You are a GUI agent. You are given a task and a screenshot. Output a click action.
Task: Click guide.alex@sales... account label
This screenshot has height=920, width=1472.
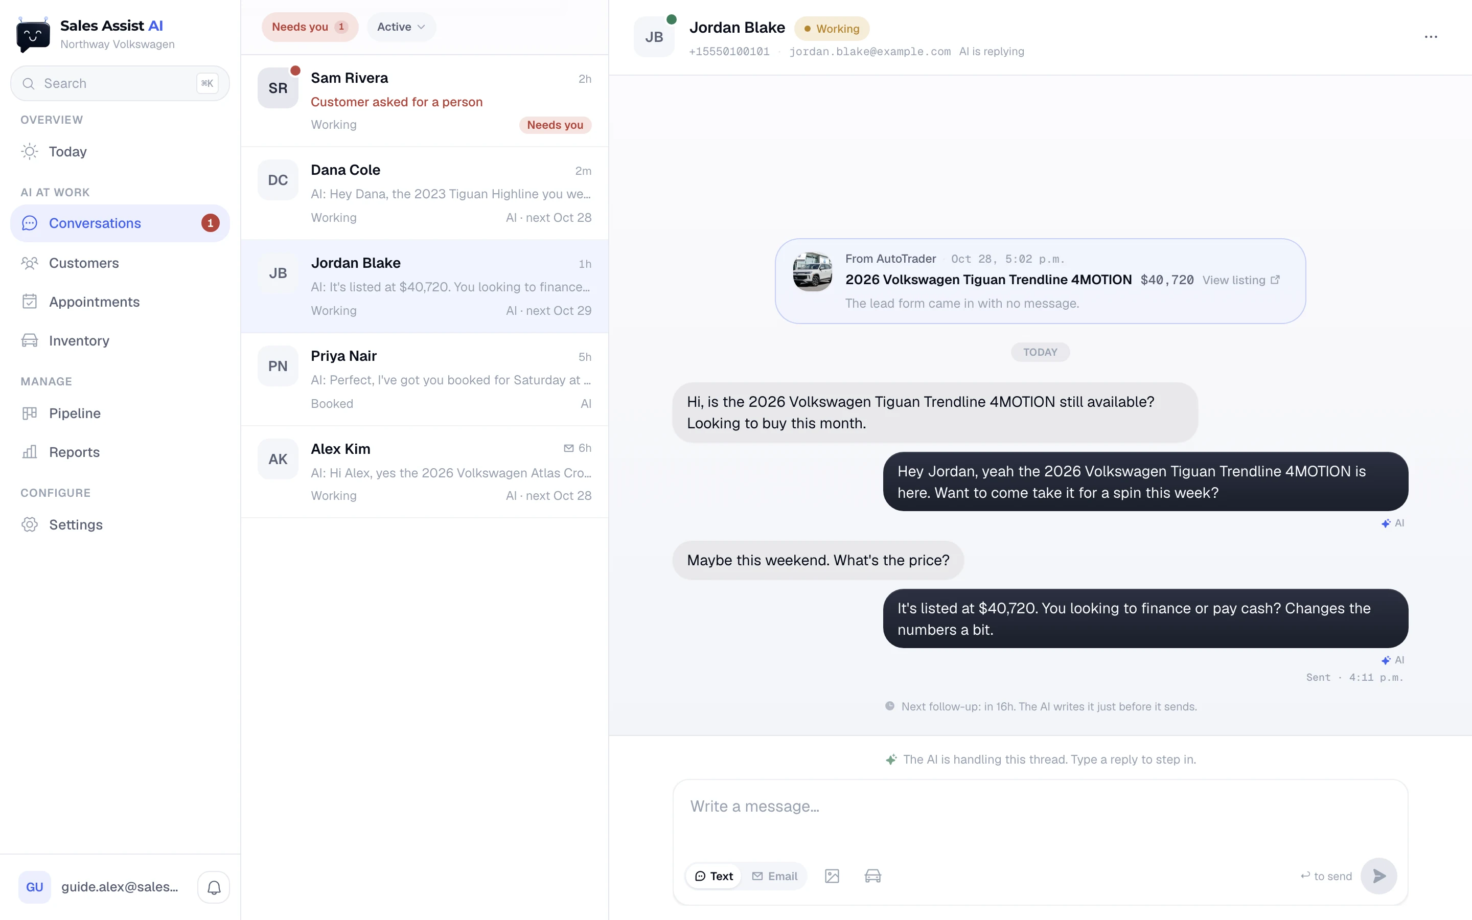[x=120, y=887]
